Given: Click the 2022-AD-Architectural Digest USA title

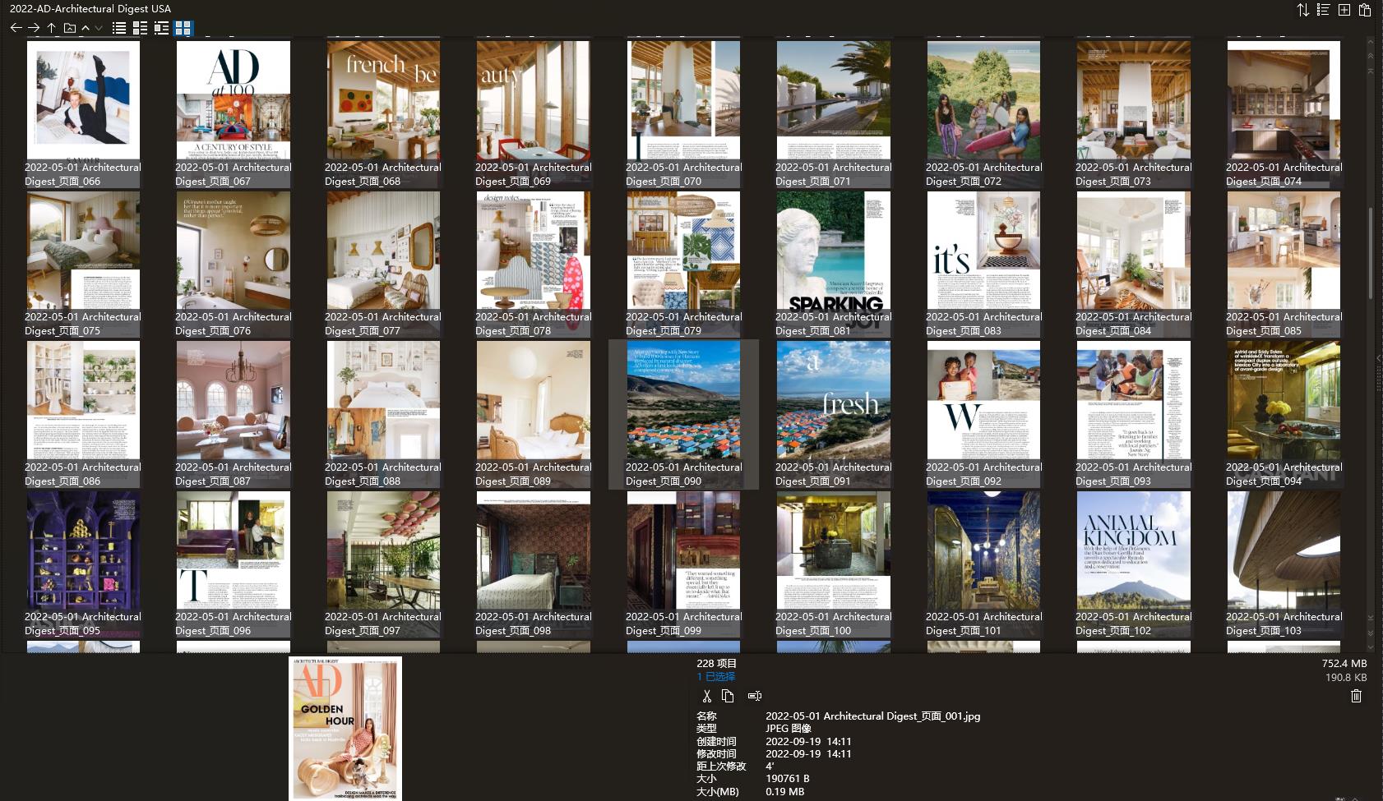Looking at the screenshot, I should click(90, 9).
